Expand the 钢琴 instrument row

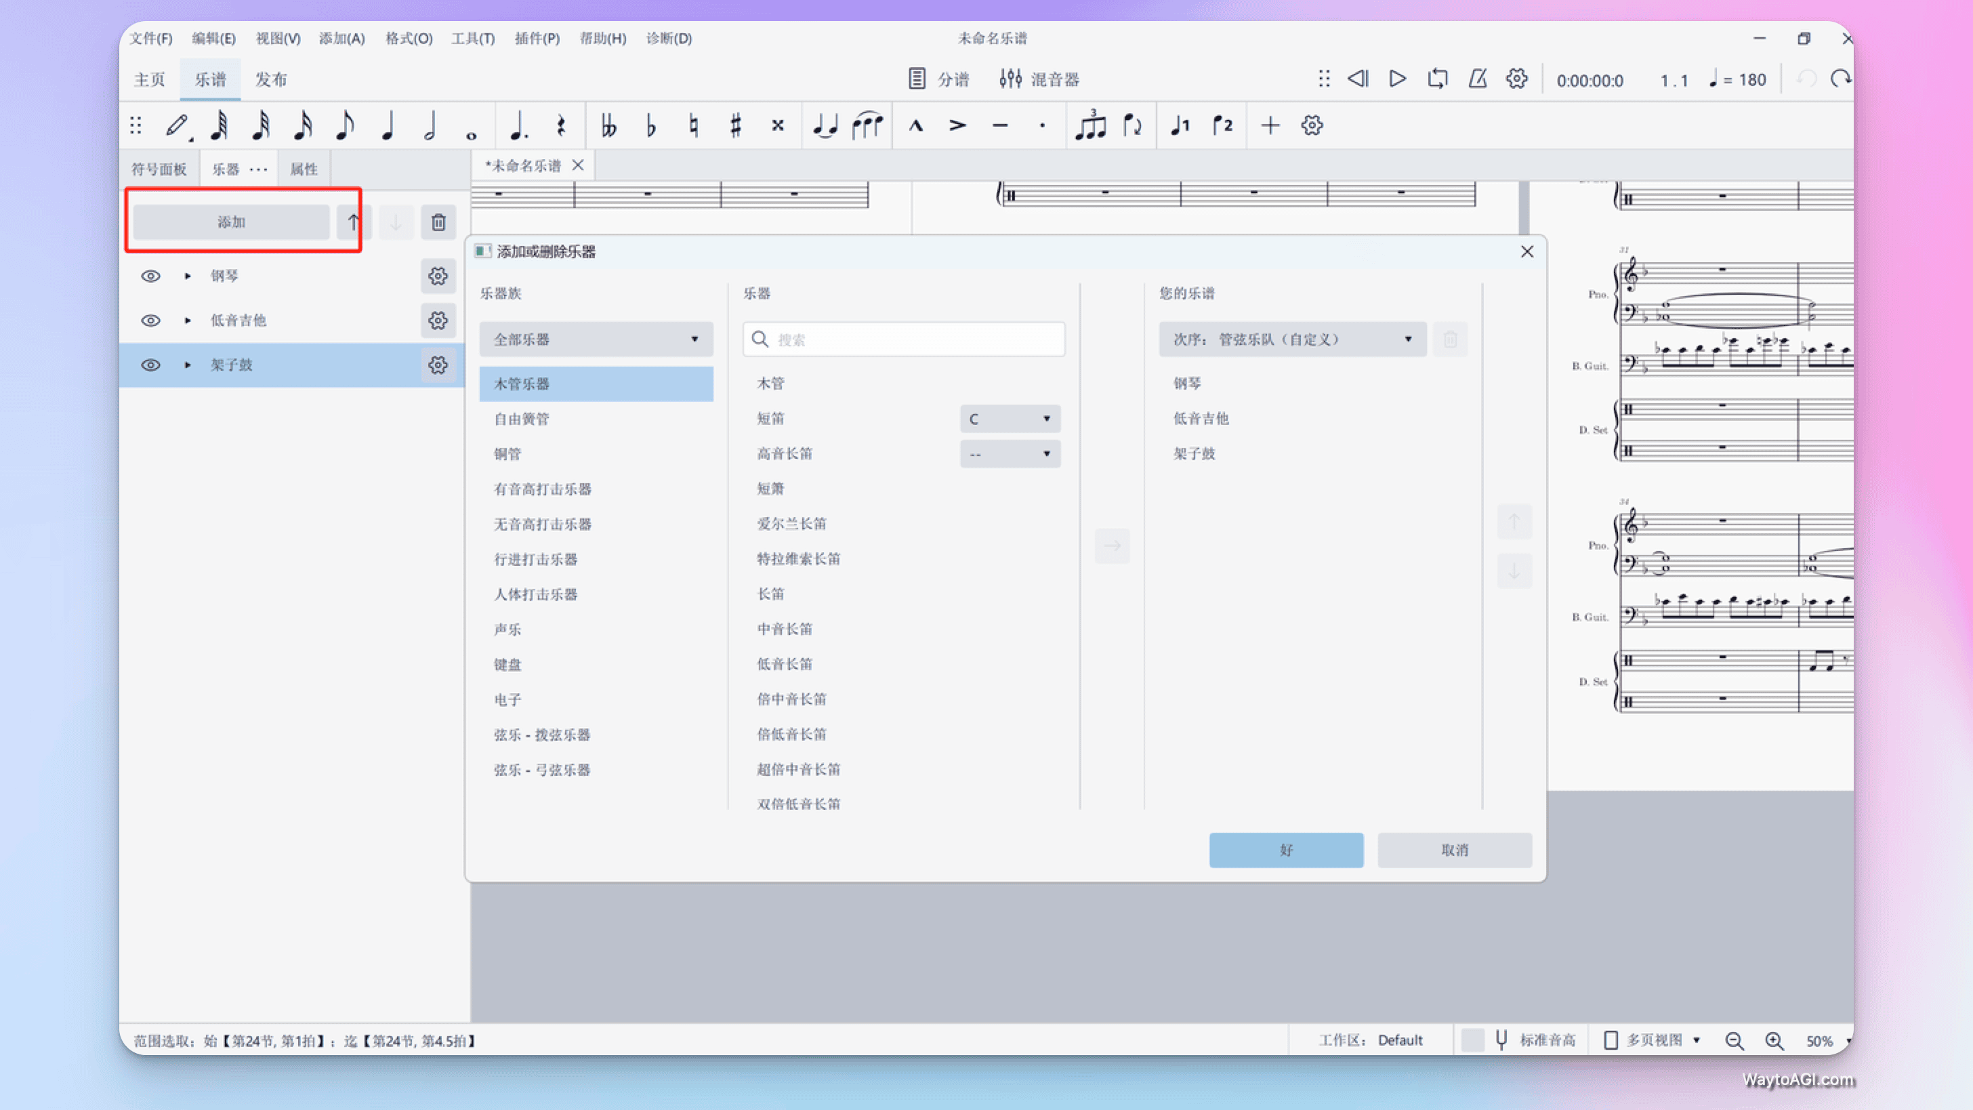pyautogui.click(x=188, y=276)
